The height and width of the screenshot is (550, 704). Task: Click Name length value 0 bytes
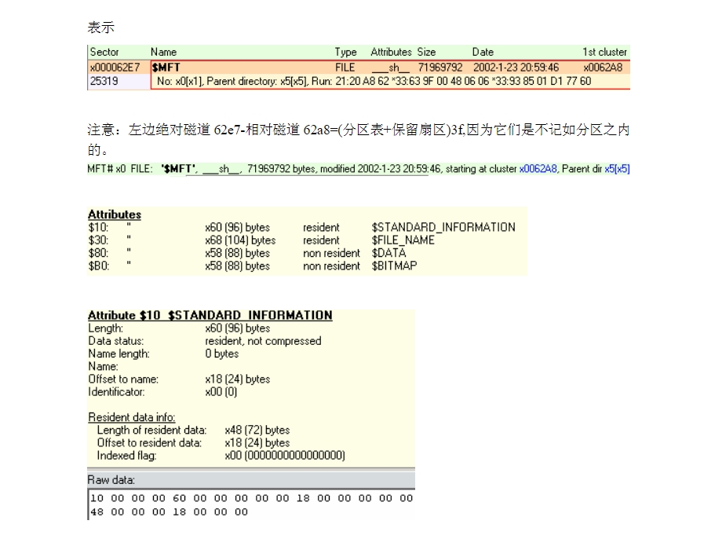point(222,354)
